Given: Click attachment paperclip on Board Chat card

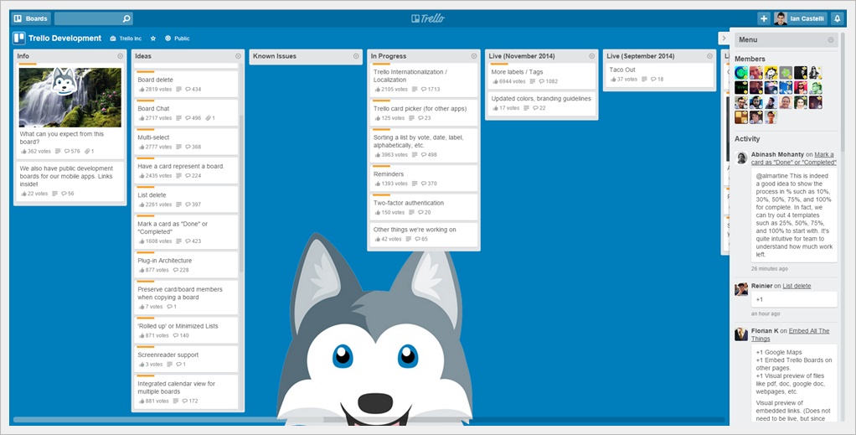Looking at the screenshot, I should (x=209, y=118).
